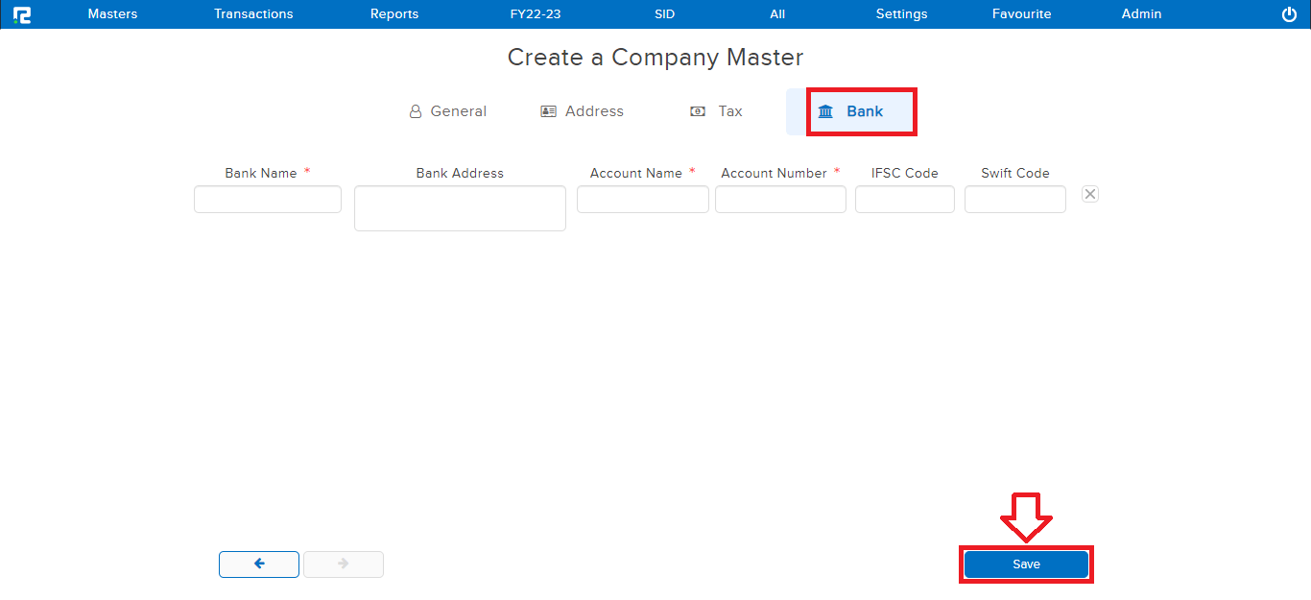Open the Favourite menu

1021,14
